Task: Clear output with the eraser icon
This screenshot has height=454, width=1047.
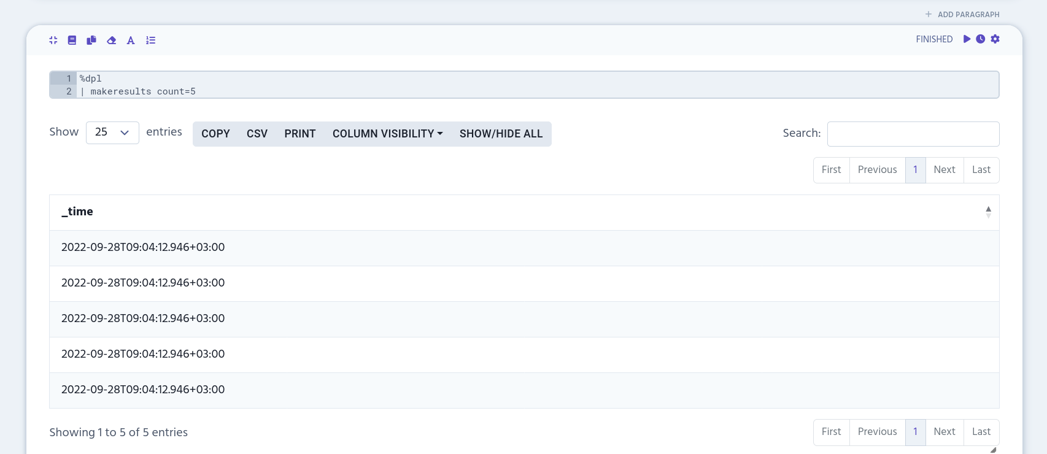Action: click(111, 40)
